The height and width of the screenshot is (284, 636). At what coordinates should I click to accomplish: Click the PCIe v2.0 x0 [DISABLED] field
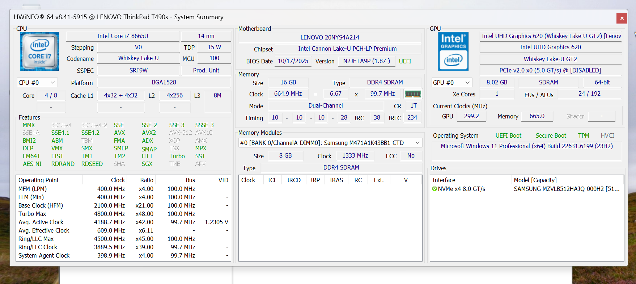pyautogui.click(x=551, y=70)
